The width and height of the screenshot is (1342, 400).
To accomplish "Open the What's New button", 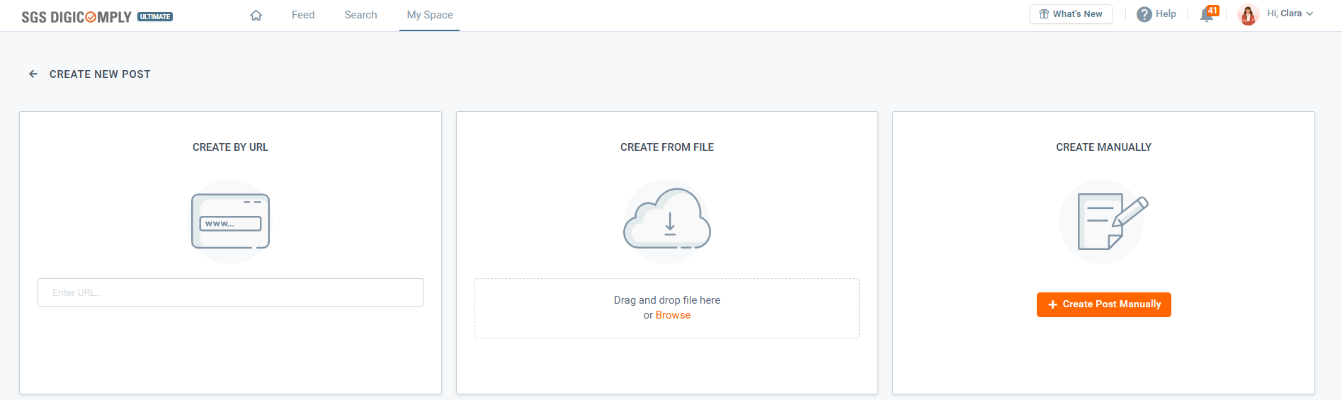I will [1071, 14].
